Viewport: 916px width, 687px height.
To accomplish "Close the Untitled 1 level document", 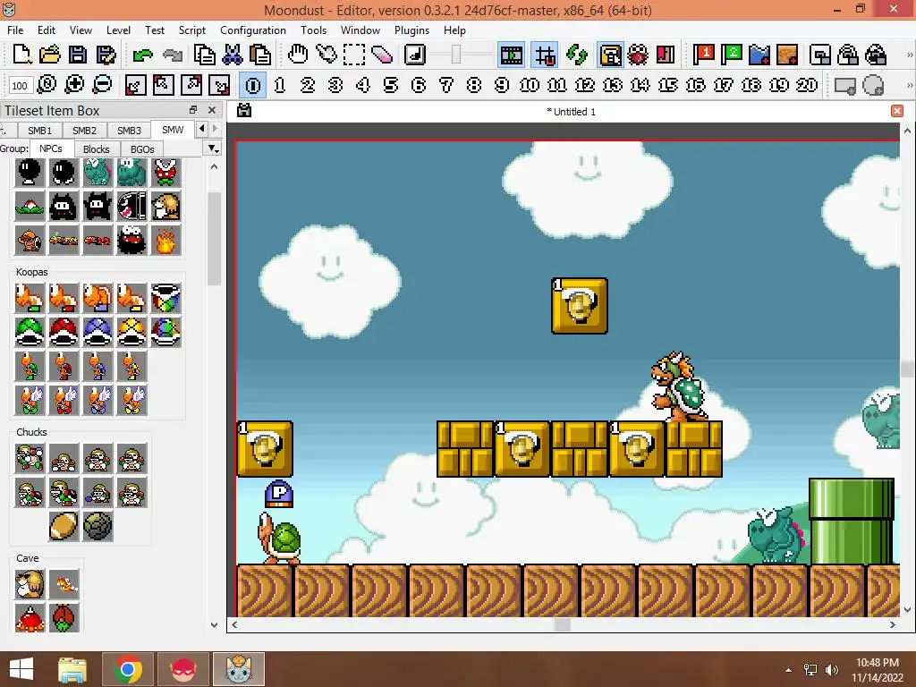I will click(x=897, y=111).
